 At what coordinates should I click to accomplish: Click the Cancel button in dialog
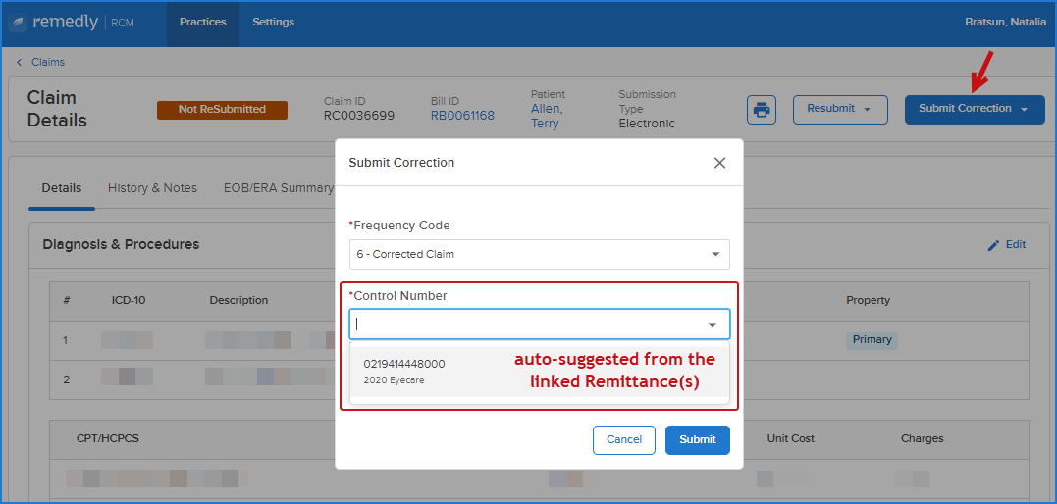pyautogui.click(x=624, y=440)
